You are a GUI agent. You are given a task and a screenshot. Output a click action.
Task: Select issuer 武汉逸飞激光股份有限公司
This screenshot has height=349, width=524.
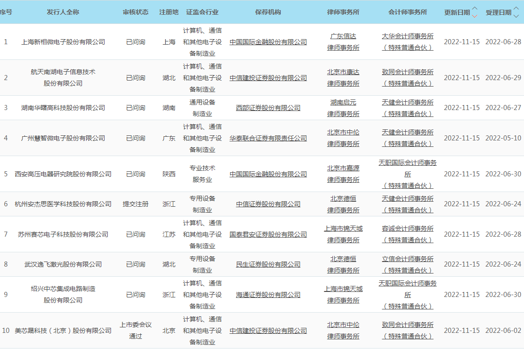click(63, 264)
